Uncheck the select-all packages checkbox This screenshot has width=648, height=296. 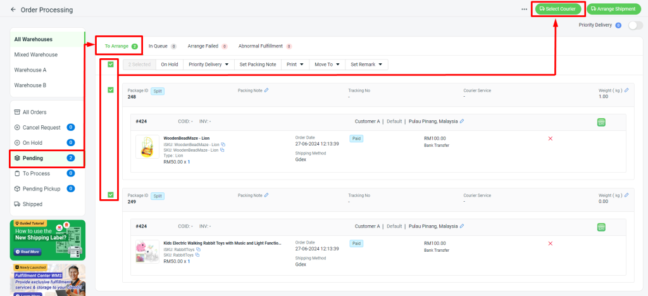tap(111, 65)
